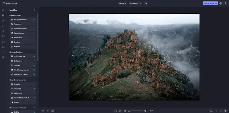Collapse the Detail Enhancements section
Screen dimensions: 229x113
(35, 108)
